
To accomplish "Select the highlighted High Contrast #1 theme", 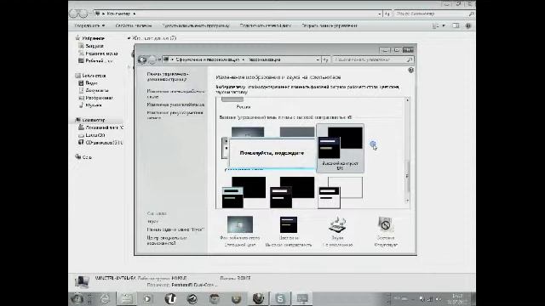I will pyautogui.click(x=341, y=148).
